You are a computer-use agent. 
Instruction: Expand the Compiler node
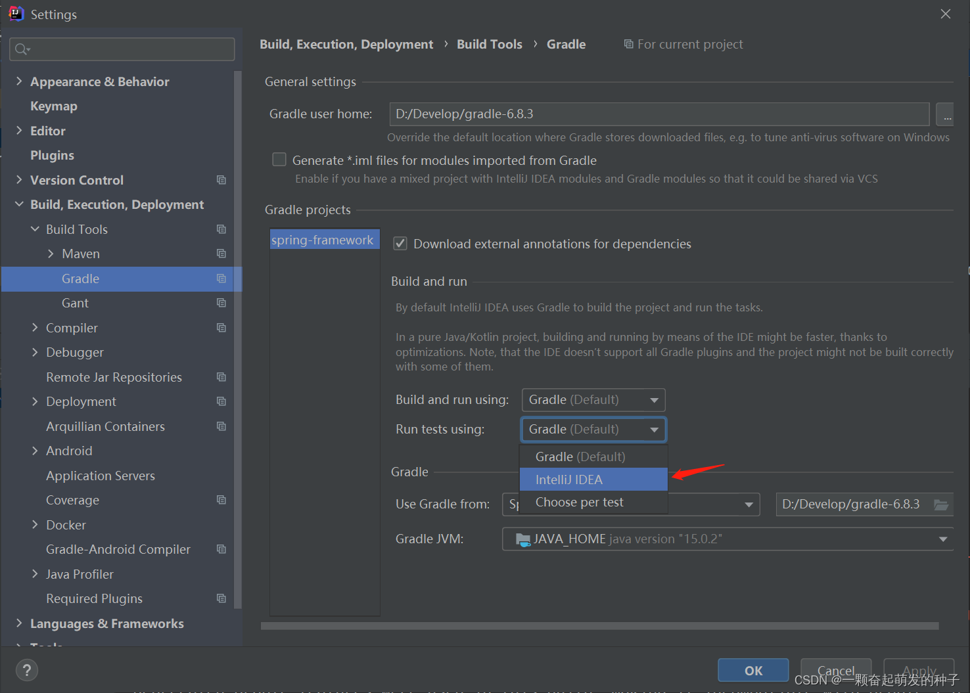[35, 327]
